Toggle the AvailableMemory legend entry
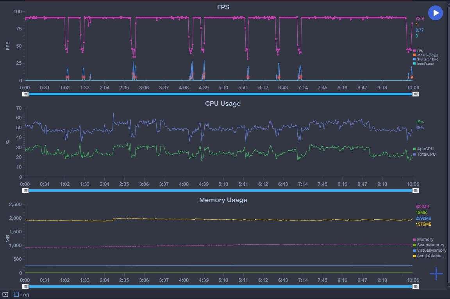The width and height of the screenshot is (450, 299). [430, 256]
